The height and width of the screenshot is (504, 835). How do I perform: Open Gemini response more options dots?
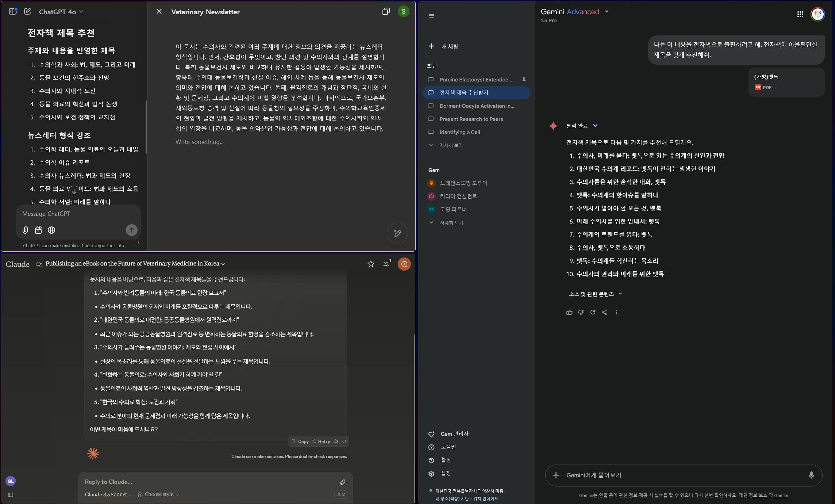tap(616, 312)
